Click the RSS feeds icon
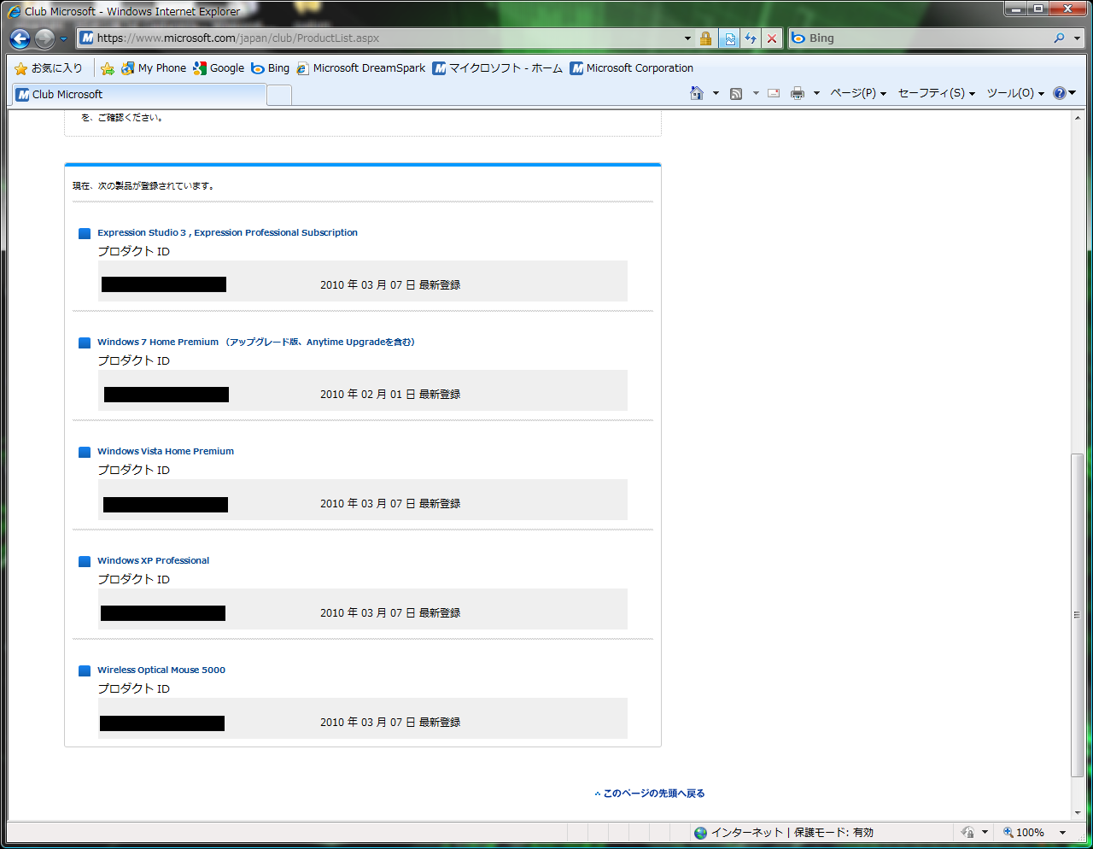The image size is (1093, 849). pyautogui.click(x=736, y=93)
